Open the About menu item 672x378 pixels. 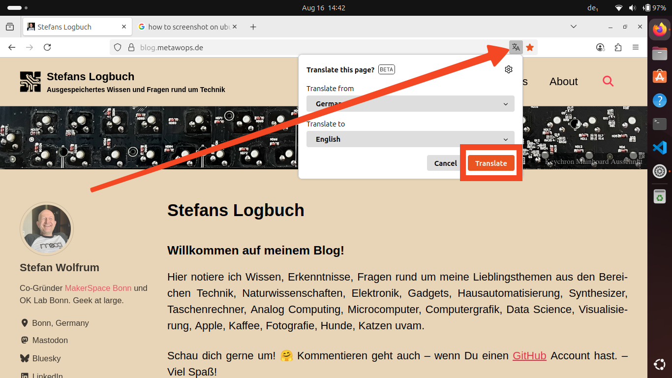[564, 82]
